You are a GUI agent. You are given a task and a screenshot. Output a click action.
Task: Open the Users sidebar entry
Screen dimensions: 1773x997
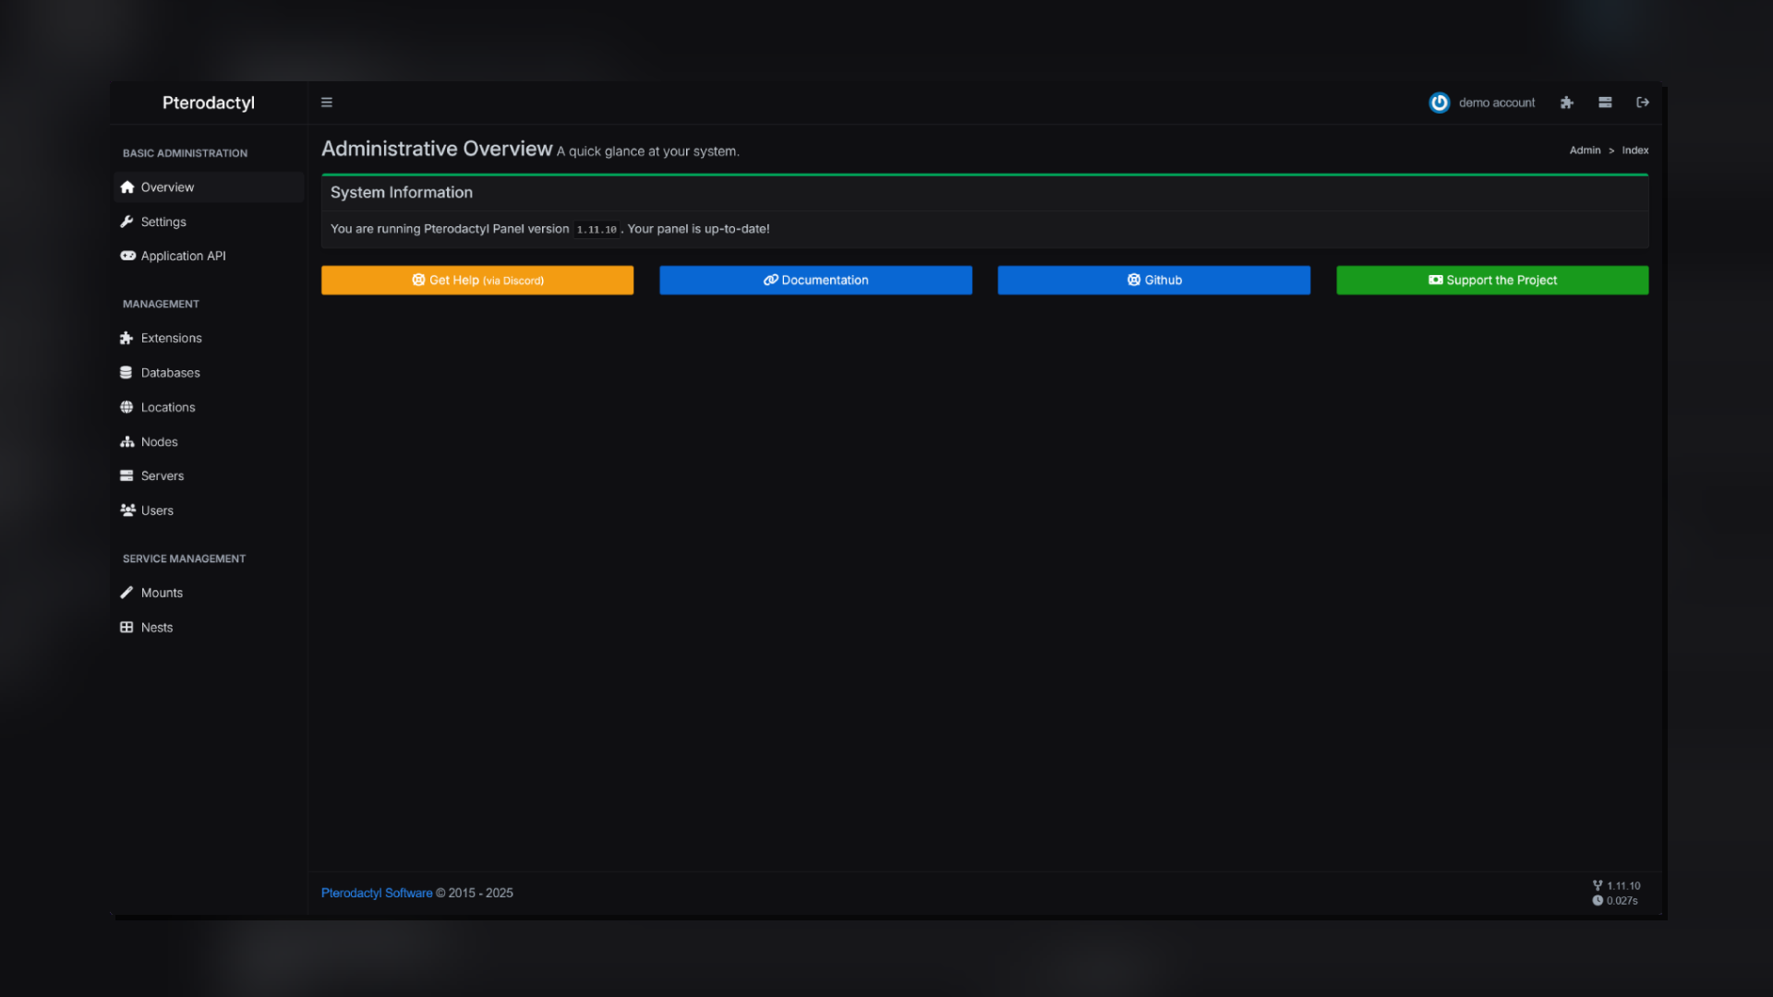[x=157, y=511]
